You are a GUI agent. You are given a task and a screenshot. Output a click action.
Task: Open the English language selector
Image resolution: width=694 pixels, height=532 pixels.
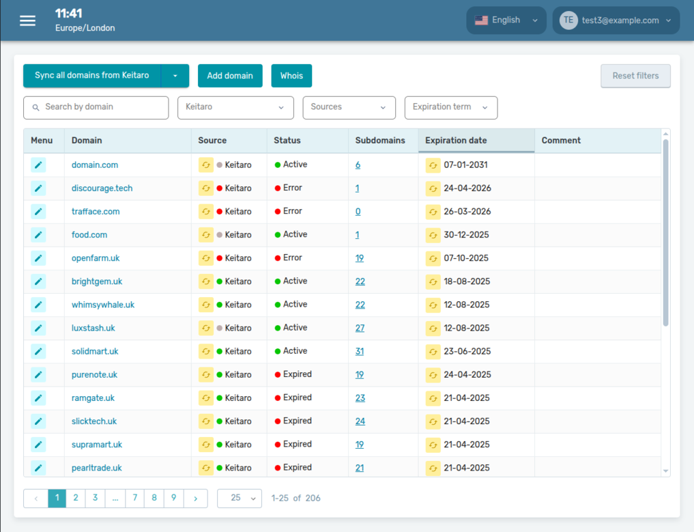[x=506, y=20]
